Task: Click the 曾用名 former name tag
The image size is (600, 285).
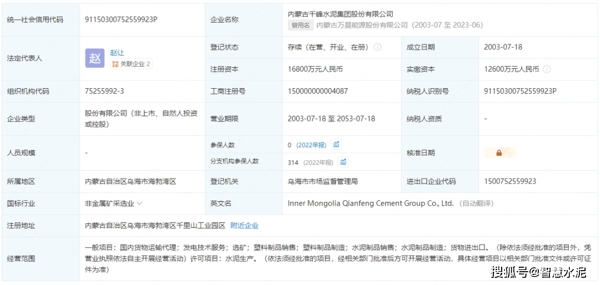Action: [300, 25]
